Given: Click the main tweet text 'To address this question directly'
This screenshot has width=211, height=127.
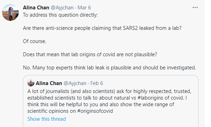Looking at the screenshot, I should pos(60,15).
